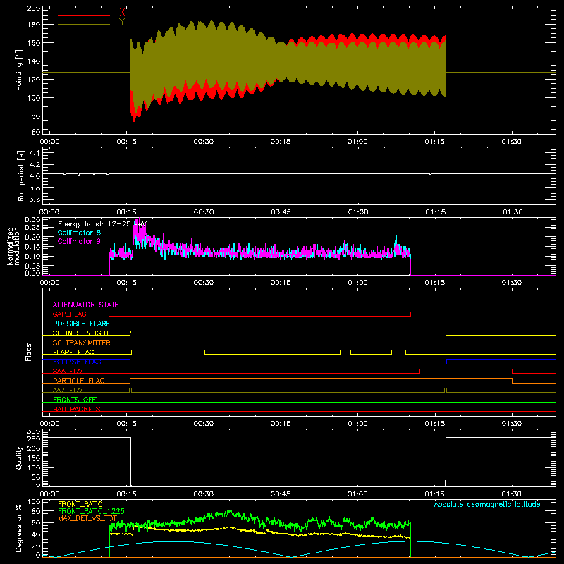Click the FLARE_FLAG label
Viewport: 564px width, 564px height.
[73, 352]
